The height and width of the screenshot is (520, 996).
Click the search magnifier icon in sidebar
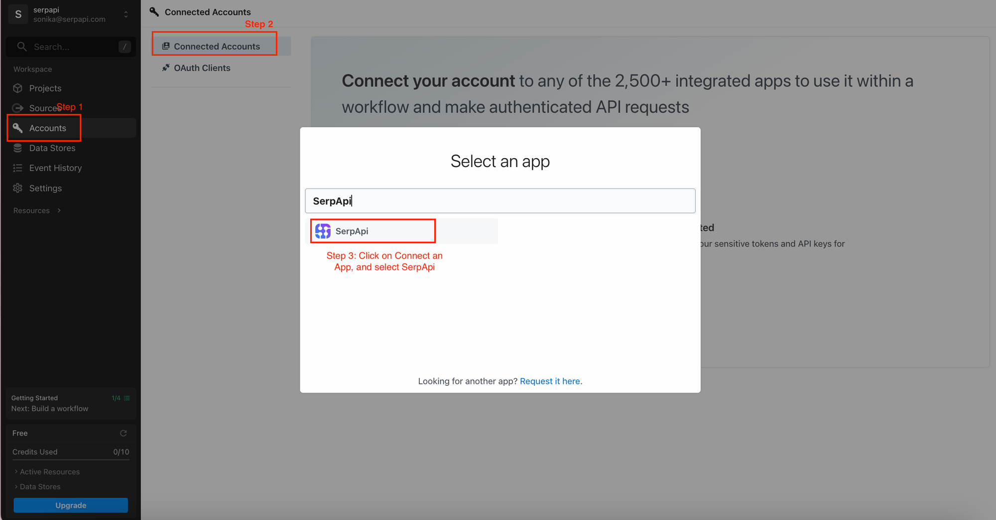[21, 47]
